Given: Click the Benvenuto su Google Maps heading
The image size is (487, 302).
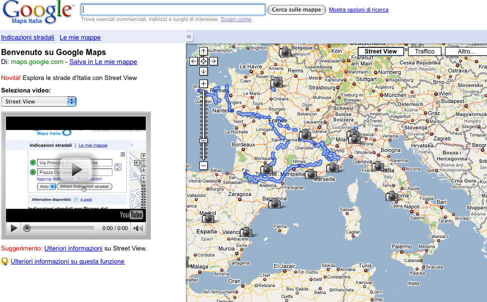Looking at the screenshot, I should (53, 52).
